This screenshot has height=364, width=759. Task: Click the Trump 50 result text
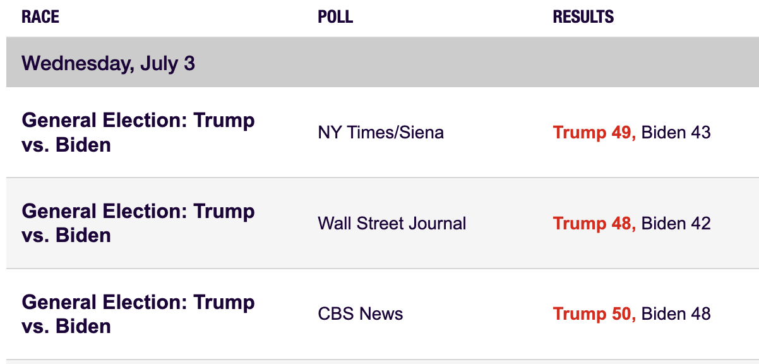pos(594,314)
